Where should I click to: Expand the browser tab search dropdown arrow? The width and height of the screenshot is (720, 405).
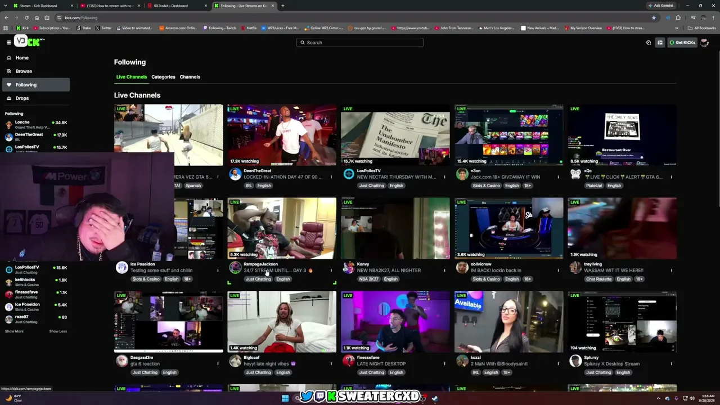pos(6,6)
